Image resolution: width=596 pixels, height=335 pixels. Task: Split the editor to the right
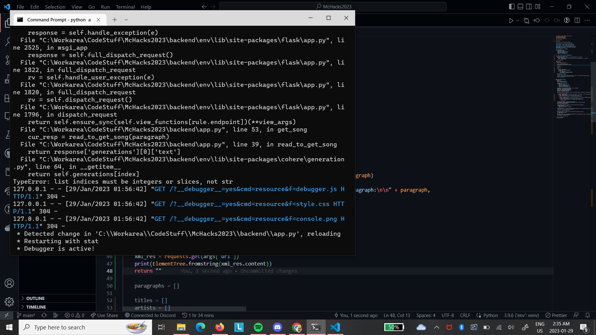[577, 20]
